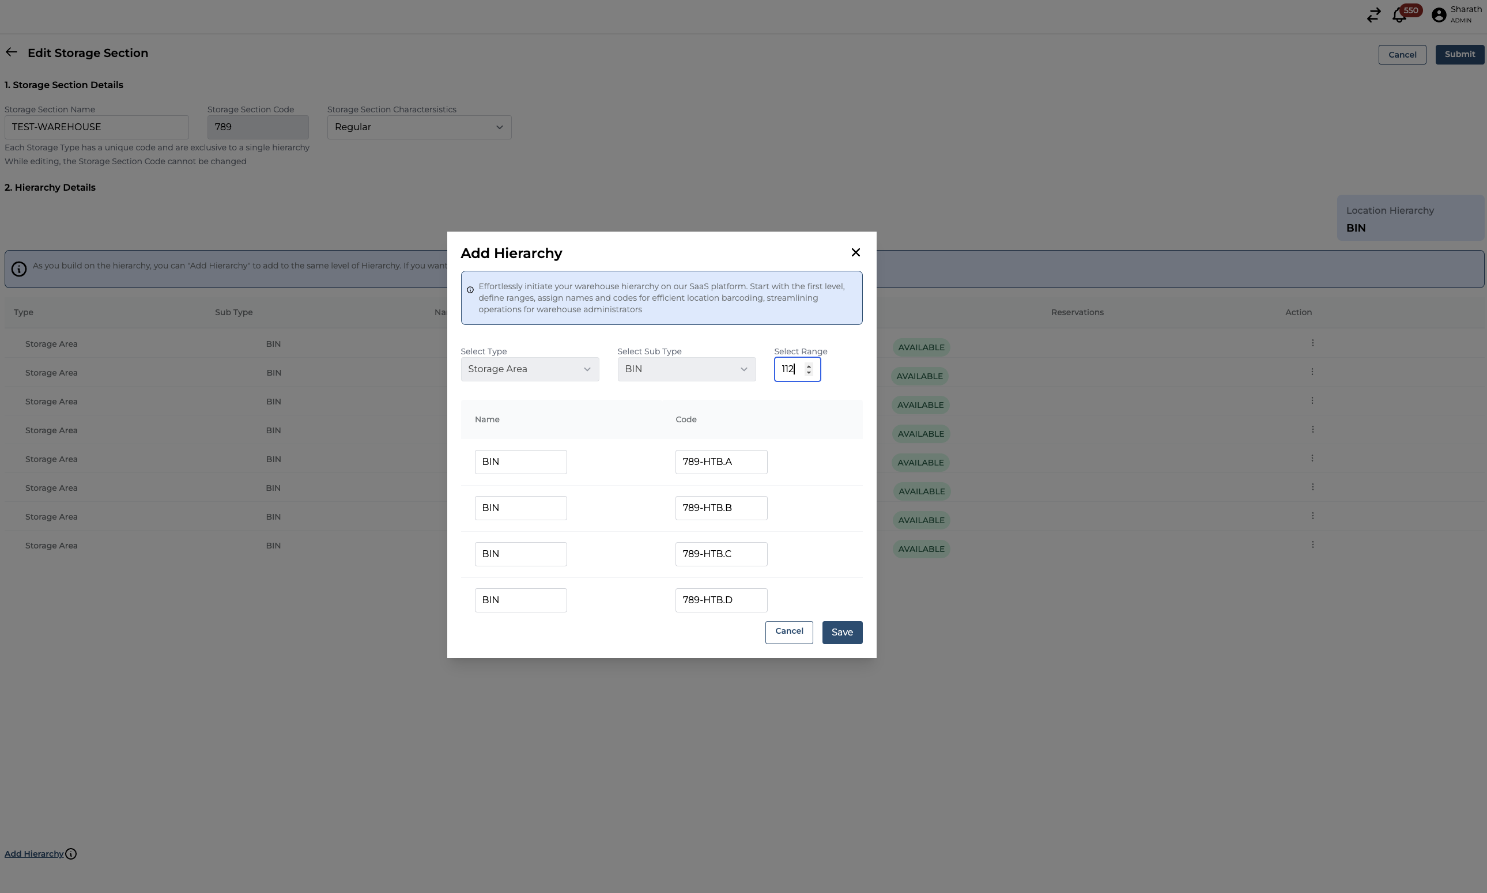Close the Add Hierarchy dialog with the X icon
The image size is (1487, 893).
[855, 253]
